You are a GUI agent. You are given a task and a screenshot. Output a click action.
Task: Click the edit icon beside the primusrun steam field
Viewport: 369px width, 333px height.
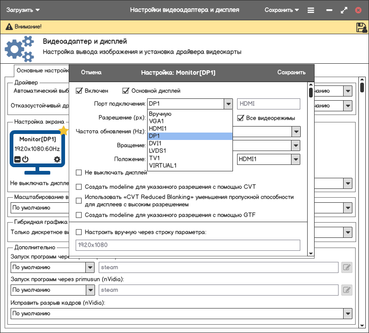click(346, 290)
